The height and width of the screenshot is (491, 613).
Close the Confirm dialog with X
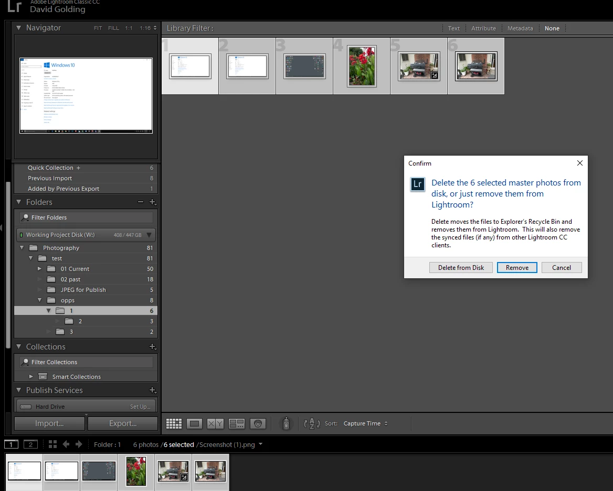(x=580, y=163)
